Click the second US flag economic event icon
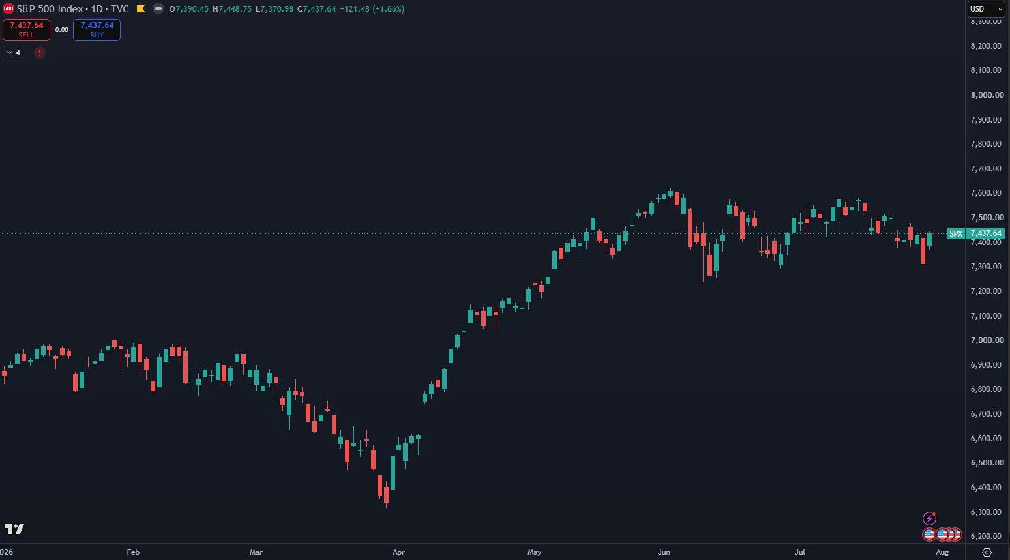Viewport: 1010px width, 560px height. 942,535
